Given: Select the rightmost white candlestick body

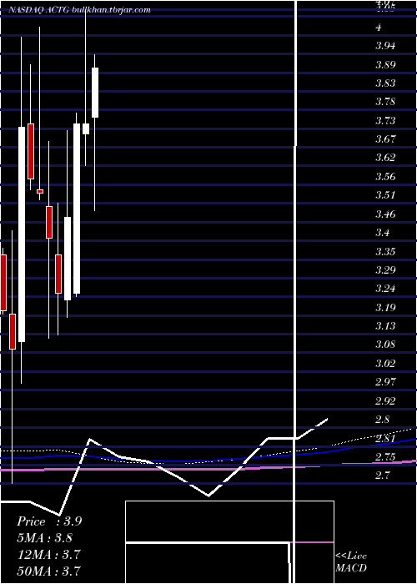Looking at the screenshot, I should (95, 93).
